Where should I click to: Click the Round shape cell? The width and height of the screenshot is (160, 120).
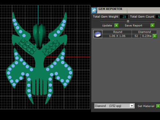pyautogui.click(x=117, y=32)
